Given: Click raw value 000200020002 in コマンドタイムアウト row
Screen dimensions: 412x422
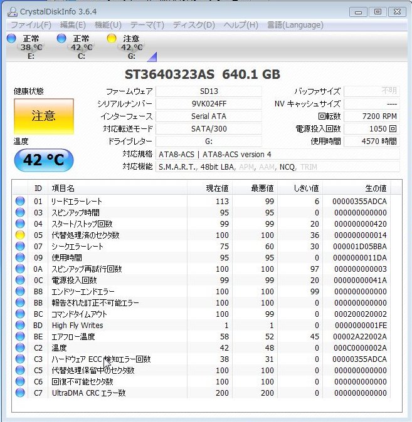Looking at the screenshot, I should pos(360,314).
